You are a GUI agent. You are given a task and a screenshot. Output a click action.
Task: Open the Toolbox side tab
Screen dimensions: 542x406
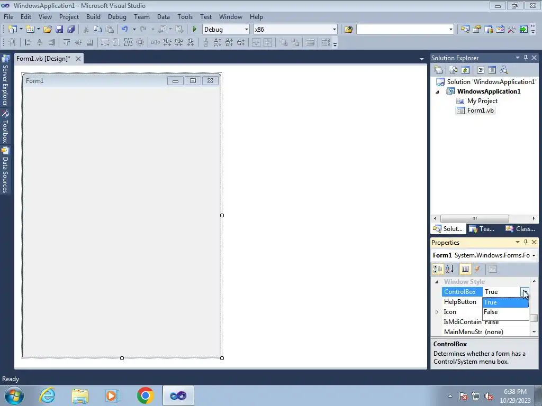5,127
